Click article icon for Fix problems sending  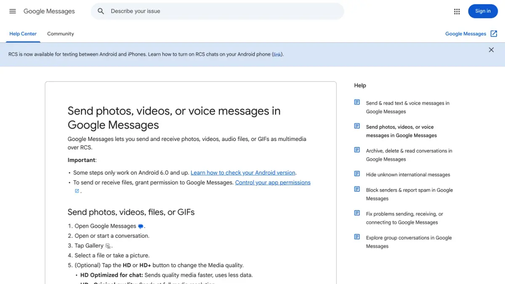click(x=357, y=213)
